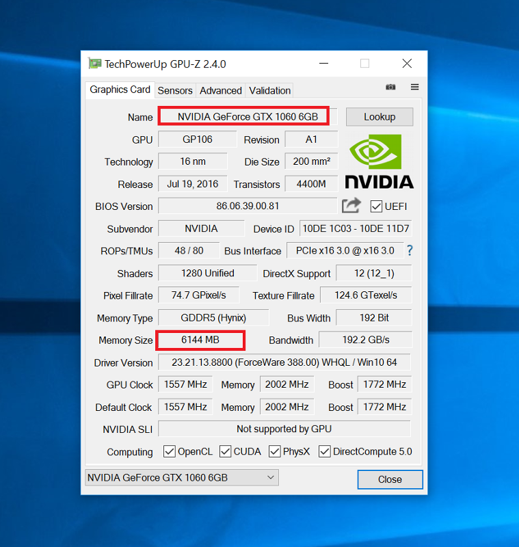Click the Lookup button

[x=380, y=117]
